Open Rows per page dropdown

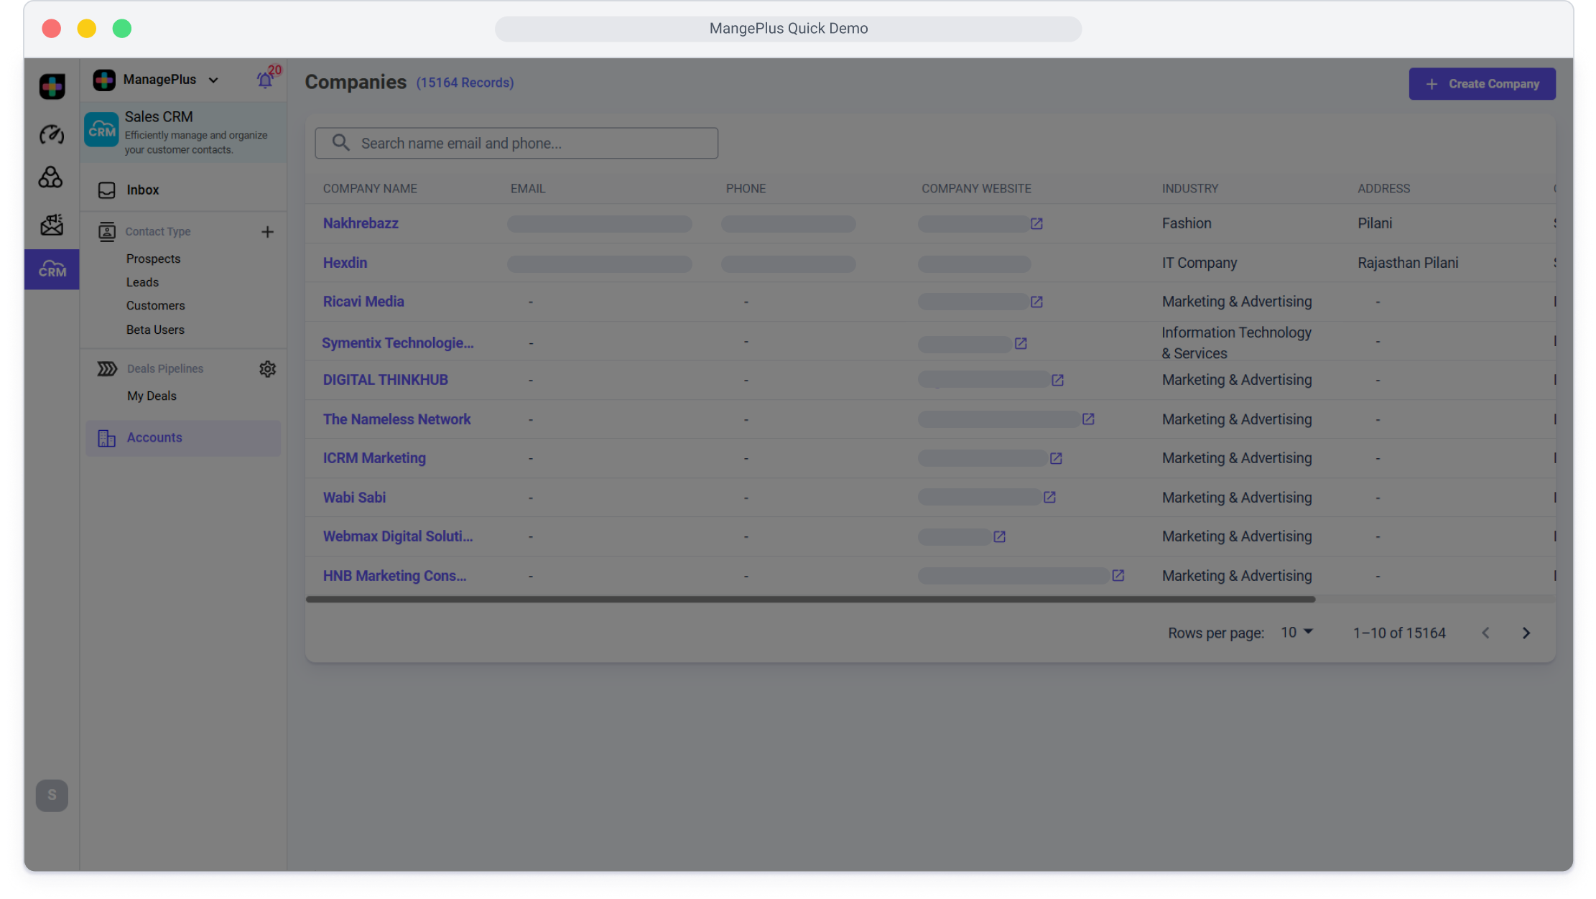(x=1297, y=633)
